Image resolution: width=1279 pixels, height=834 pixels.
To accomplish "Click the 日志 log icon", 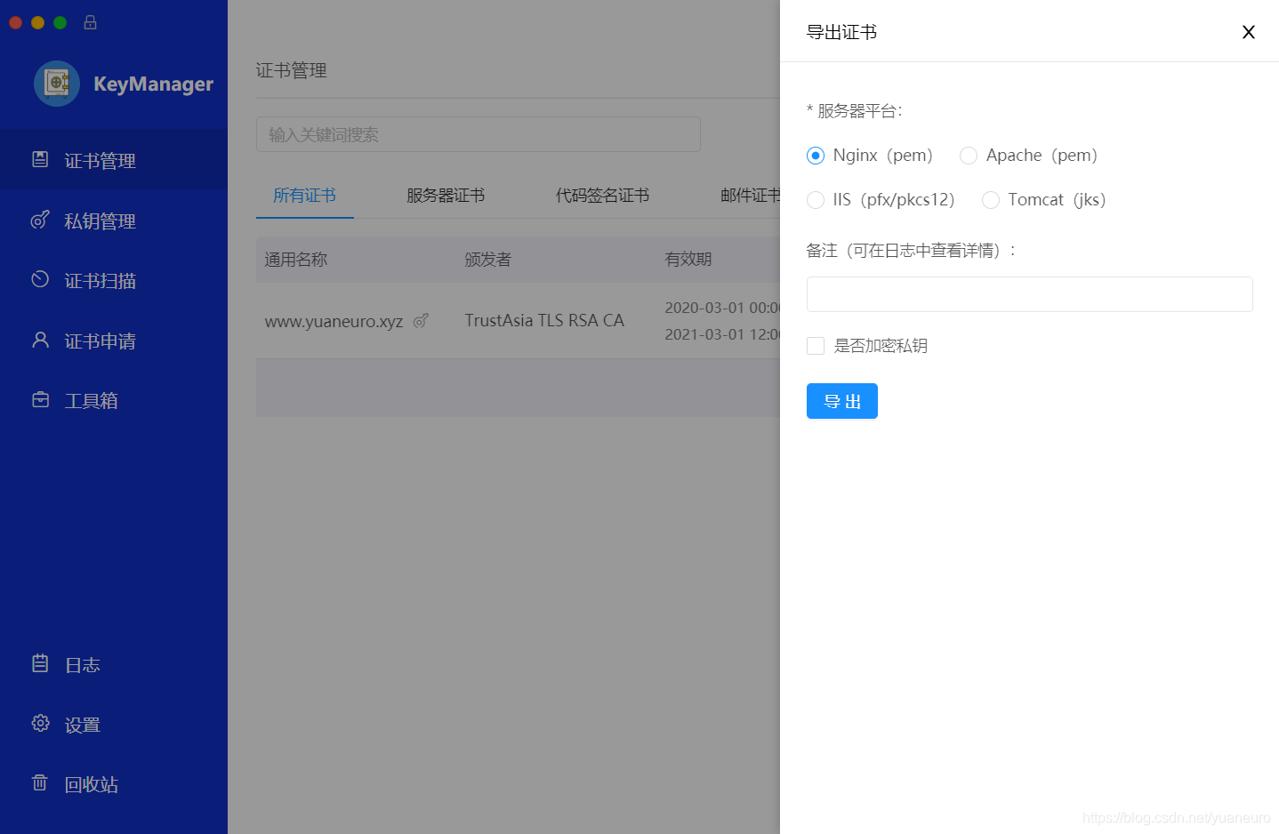I will (40, 663).
